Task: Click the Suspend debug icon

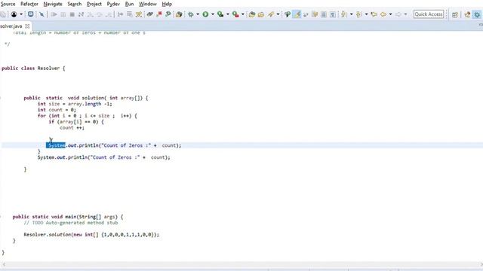Action: [63, 14]
